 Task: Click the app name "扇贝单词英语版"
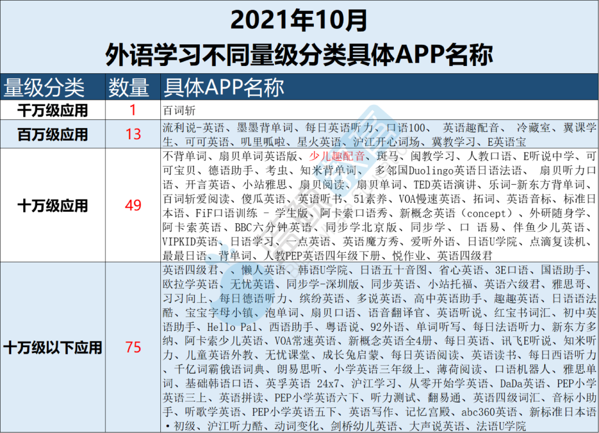(x=258, y=156)
